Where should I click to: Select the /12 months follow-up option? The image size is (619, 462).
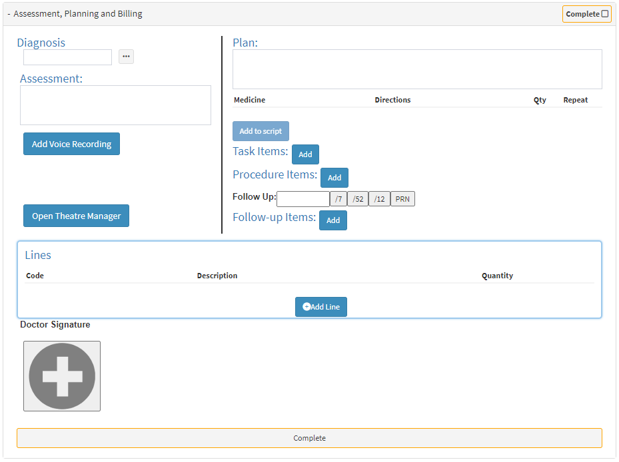[379, 199]
